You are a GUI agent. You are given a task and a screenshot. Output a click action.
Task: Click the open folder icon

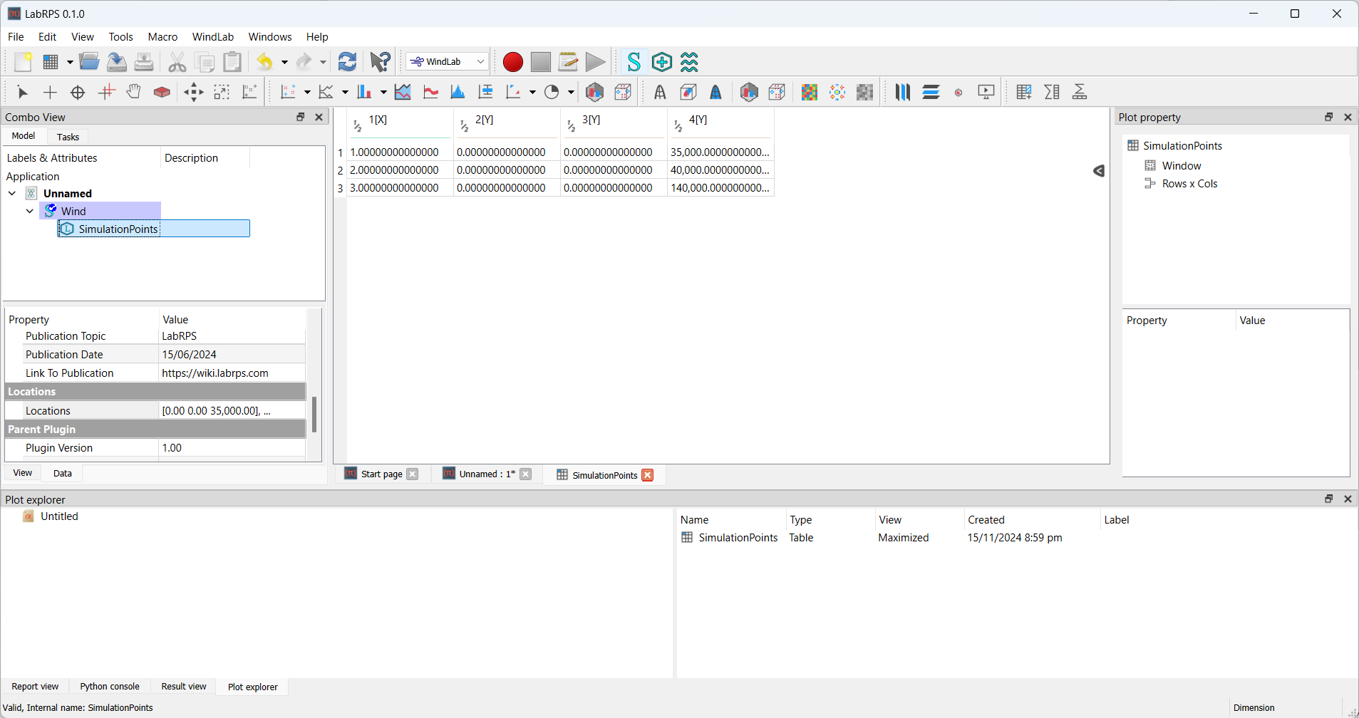coord(89,62)
